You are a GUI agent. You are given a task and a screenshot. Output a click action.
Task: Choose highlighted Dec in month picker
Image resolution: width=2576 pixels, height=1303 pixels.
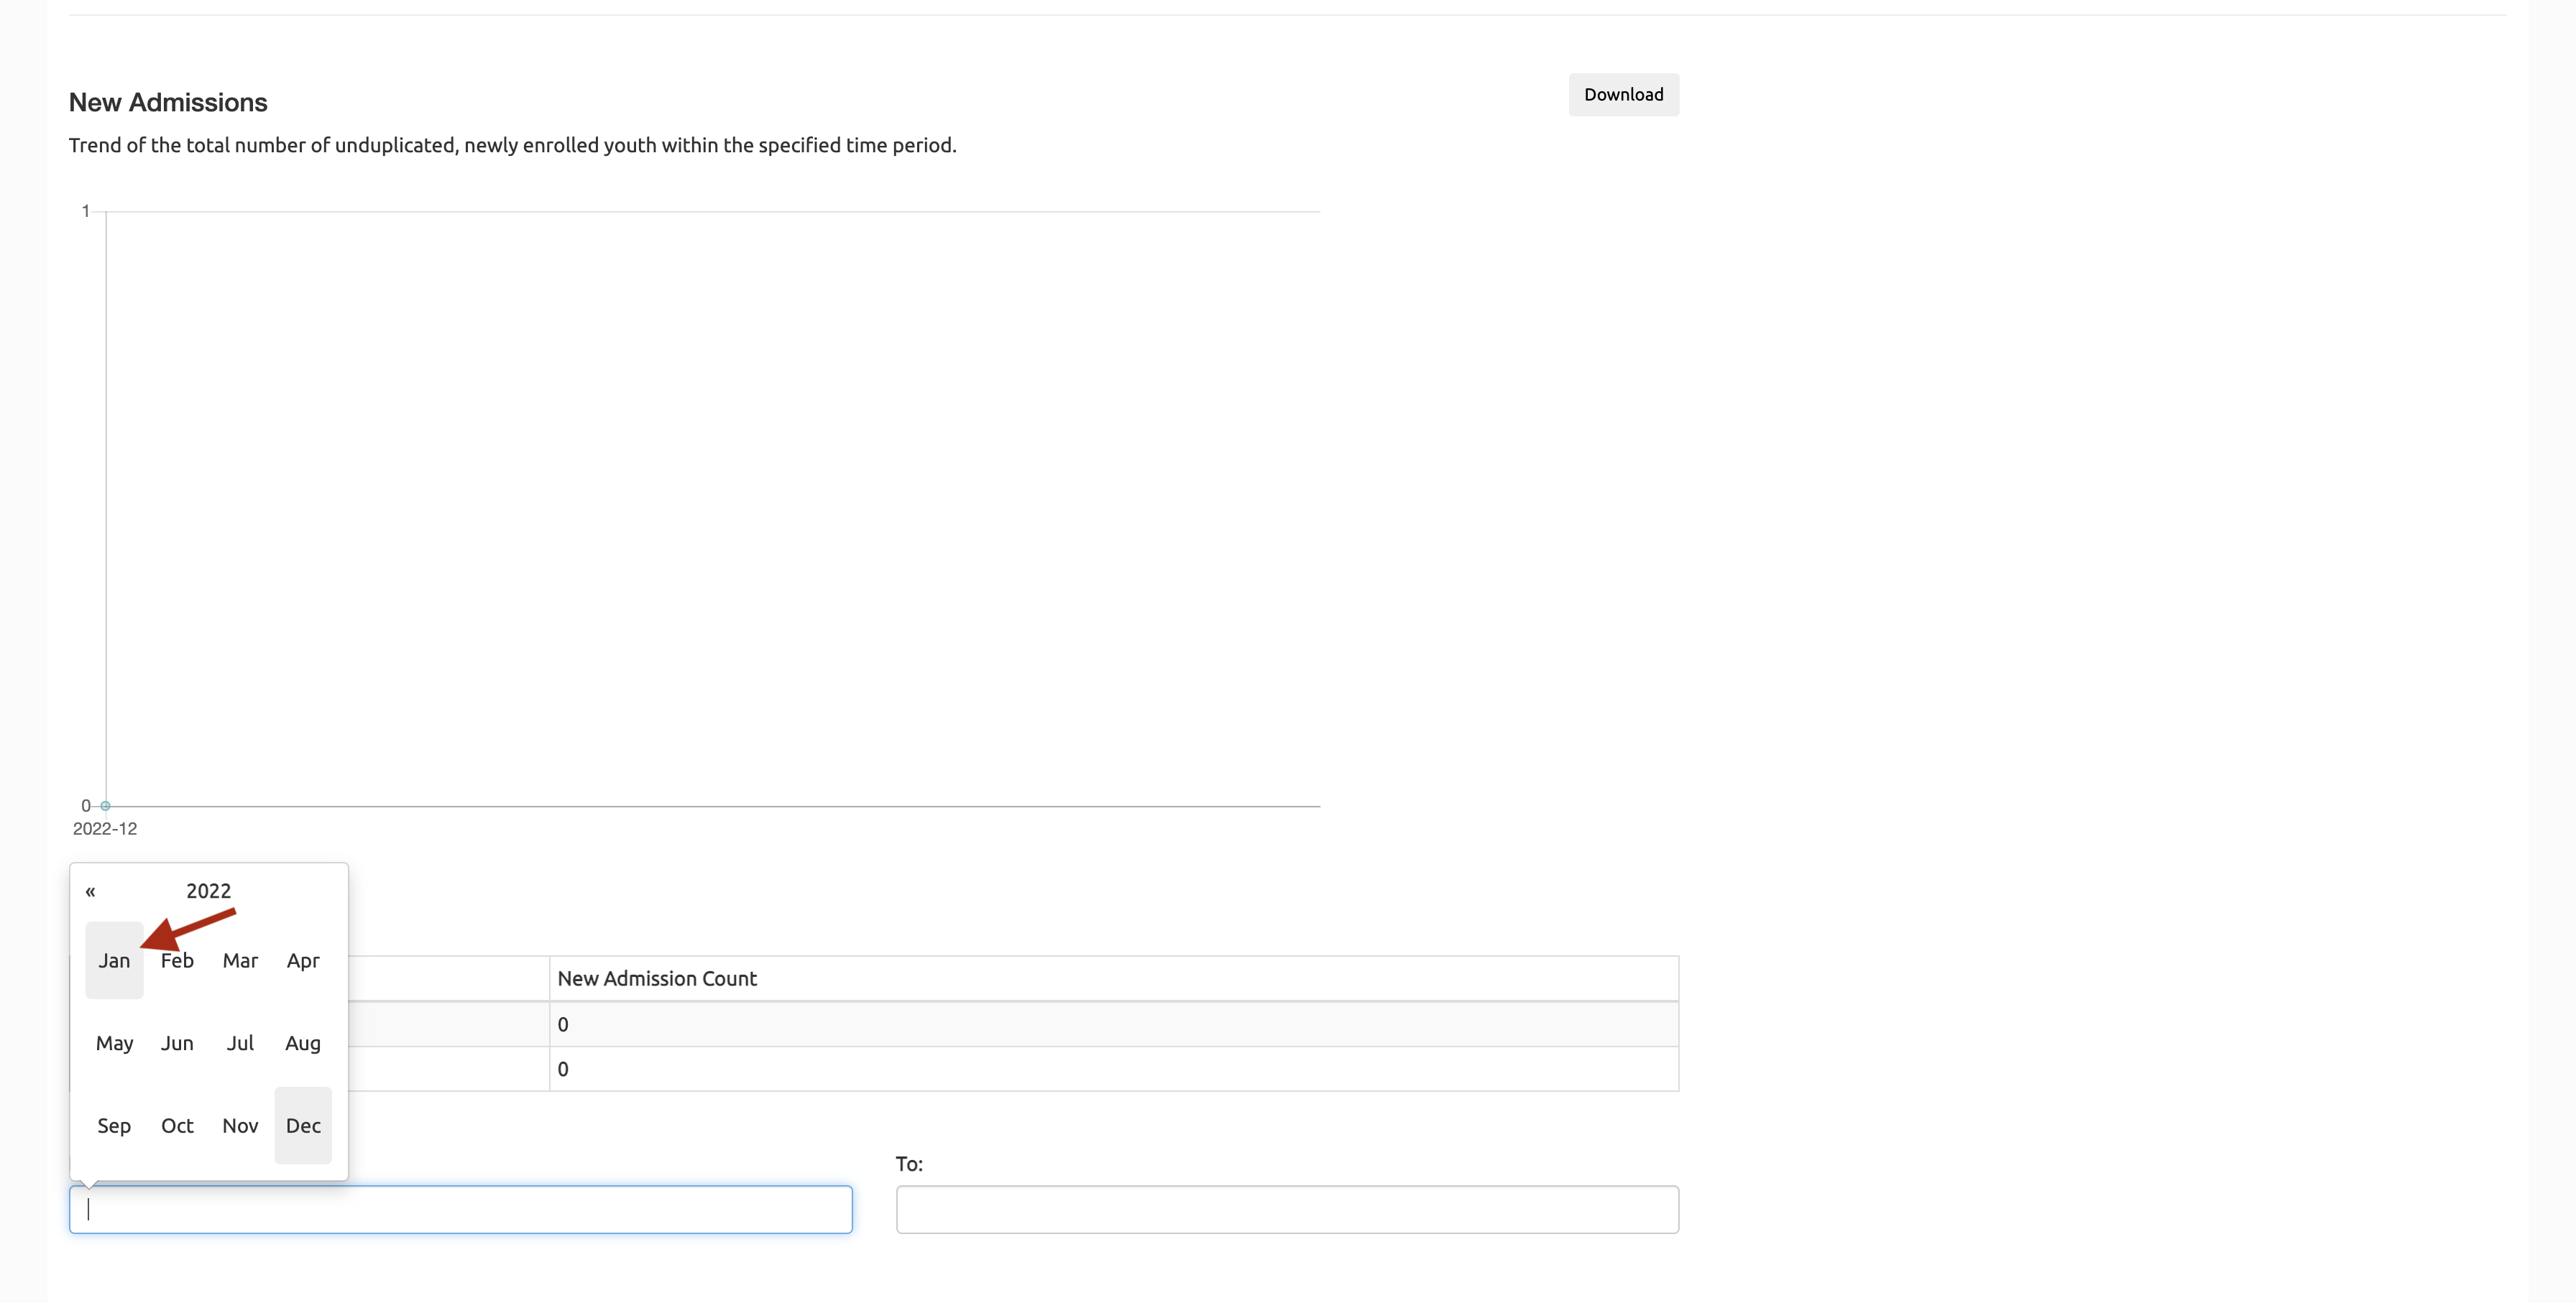point(303,1126)
